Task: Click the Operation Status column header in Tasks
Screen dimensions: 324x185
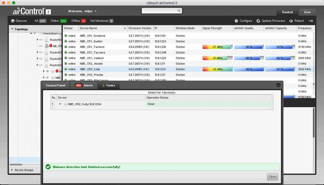Action: point(209,98)
